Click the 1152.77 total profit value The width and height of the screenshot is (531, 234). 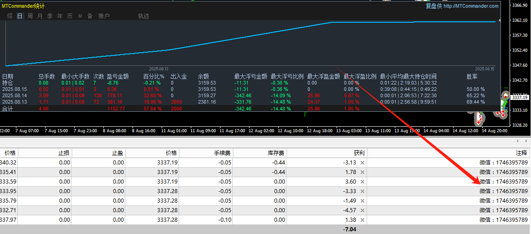pos(116,109)
